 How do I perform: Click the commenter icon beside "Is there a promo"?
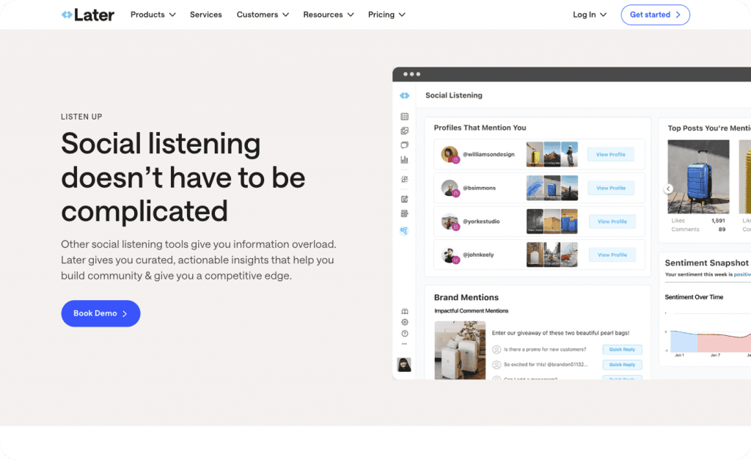point(497,350)
